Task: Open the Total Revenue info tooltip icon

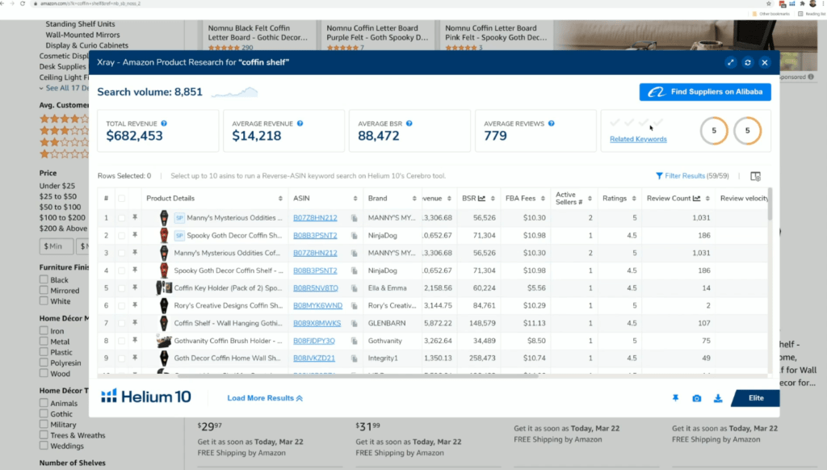Action: tap(164, 124)
